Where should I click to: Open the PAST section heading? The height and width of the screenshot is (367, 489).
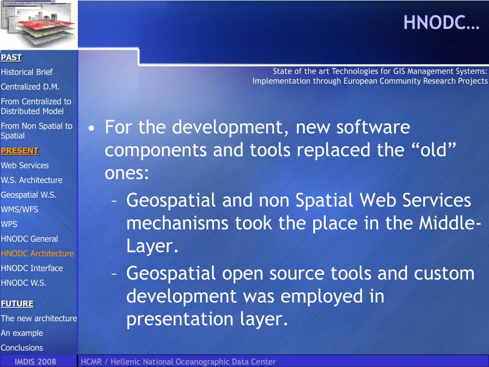pos(11,57)
